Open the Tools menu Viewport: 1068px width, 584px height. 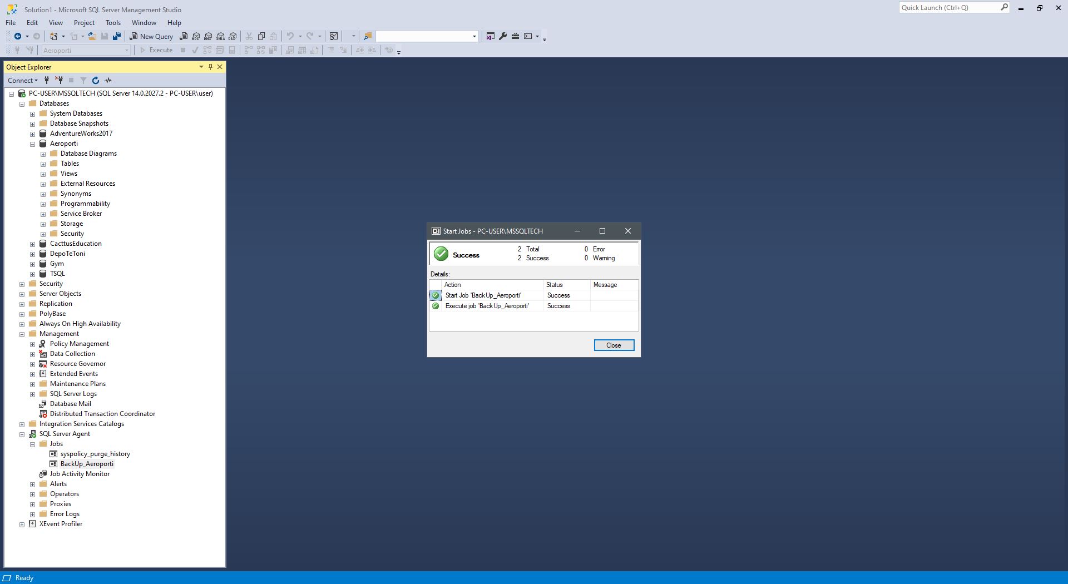click(113, 22)
